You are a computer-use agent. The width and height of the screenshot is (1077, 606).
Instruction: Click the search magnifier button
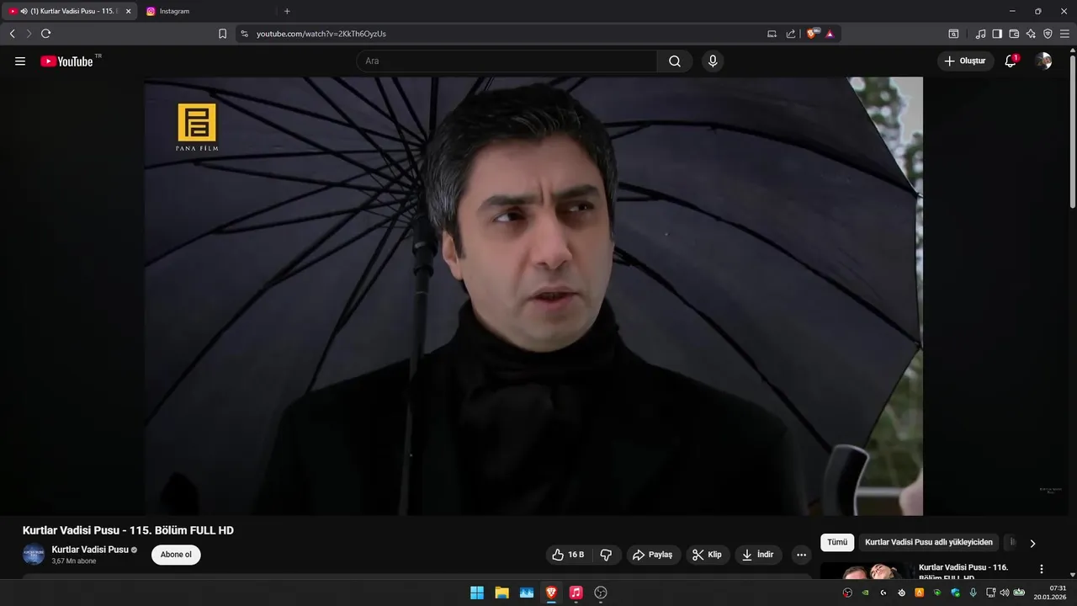[x=675, y=61]
